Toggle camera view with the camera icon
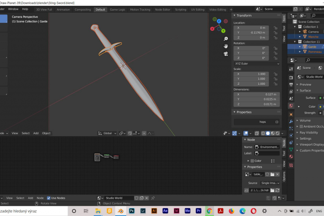 [x=226, y=54]
